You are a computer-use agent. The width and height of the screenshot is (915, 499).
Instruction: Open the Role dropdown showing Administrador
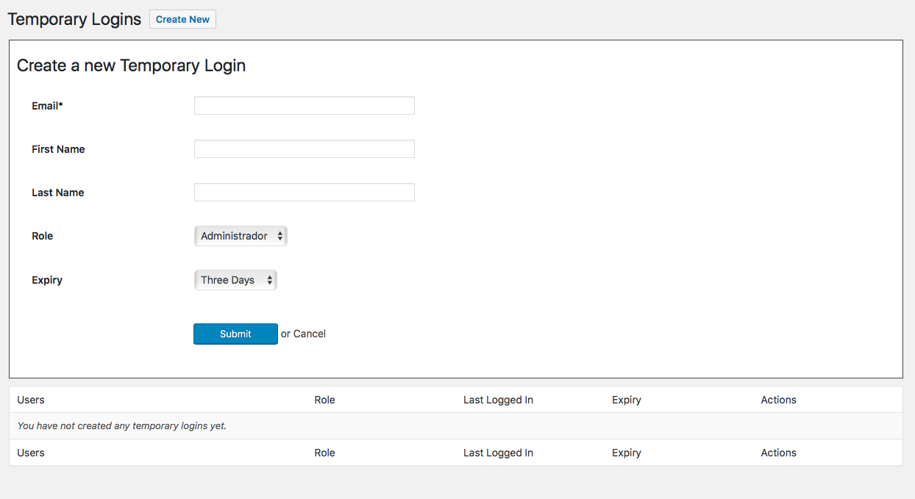(x=241, y=236)
